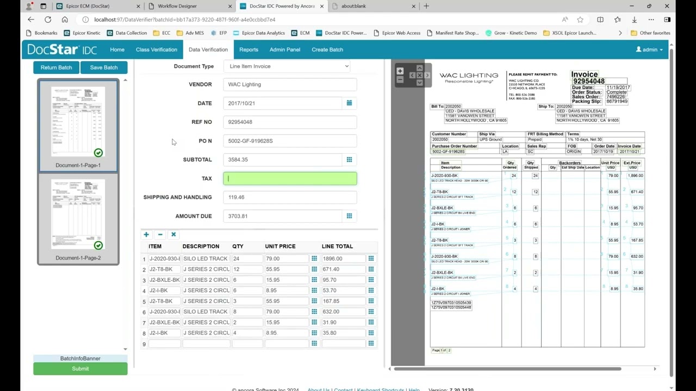Select the Document-1-Page-1 thumbnail
This screenshot has width=696, height=391.
click(x=78, y=125)
